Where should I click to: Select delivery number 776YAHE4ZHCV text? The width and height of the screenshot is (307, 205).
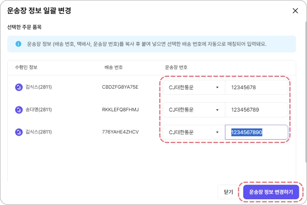120,132
